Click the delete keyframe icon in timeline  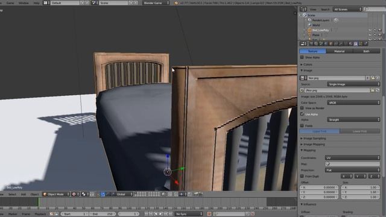click(252, 214)
